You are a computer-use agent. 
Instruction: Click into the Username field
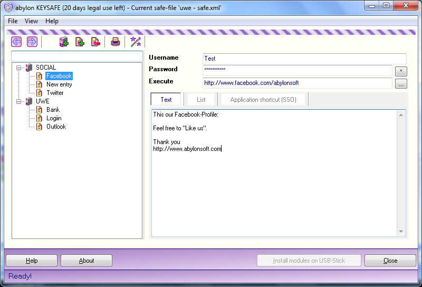pos(304,59)
